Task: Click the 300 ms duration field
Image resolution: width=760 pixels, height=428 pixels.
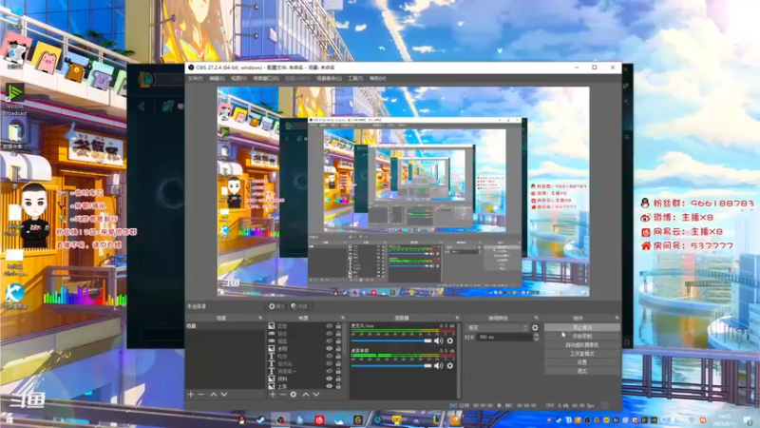Action: tap(504, 337)
